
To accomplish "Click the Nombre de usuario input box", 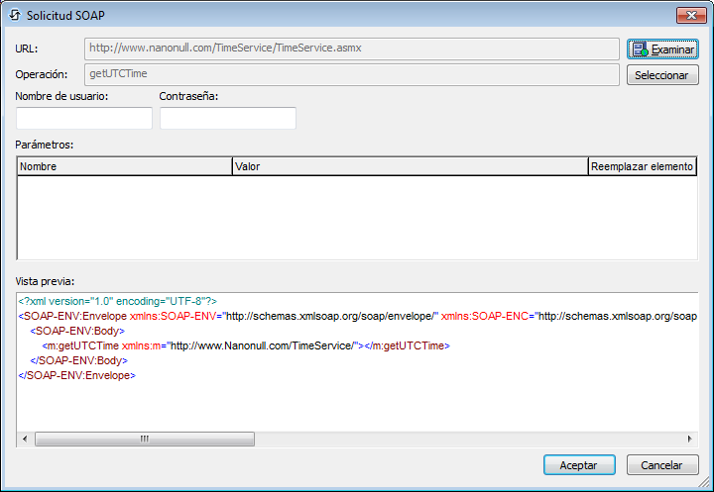I will pos(84,118).
